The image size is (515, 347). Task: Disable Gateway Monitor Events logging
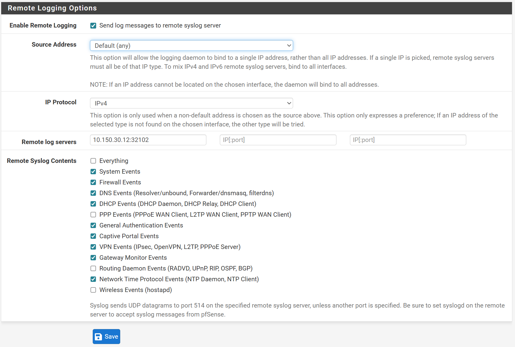point(93,258)
